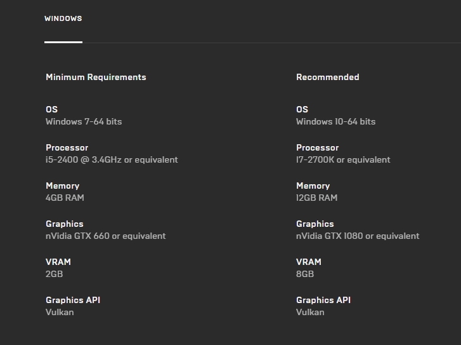The width and height of the screenshot is (461, 345).
Task: Click the 4GB RAM value
Action: pyautogui.click(x=65, y=198)
